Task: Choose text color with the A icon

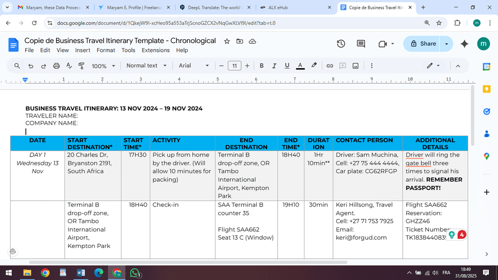Action: click(300, 66)
